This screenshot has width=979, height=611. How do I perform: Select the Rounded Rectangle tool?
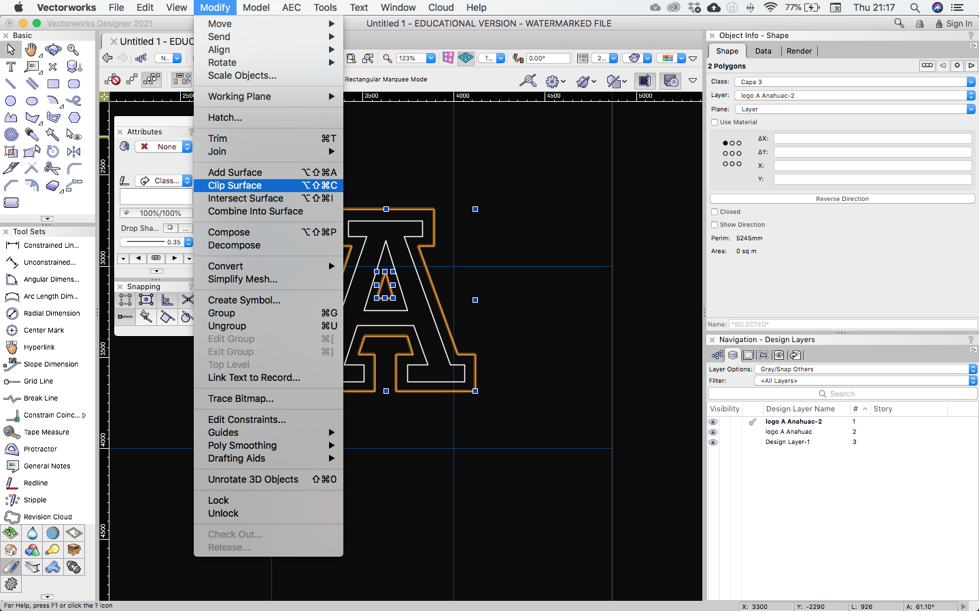pos(73,84)
